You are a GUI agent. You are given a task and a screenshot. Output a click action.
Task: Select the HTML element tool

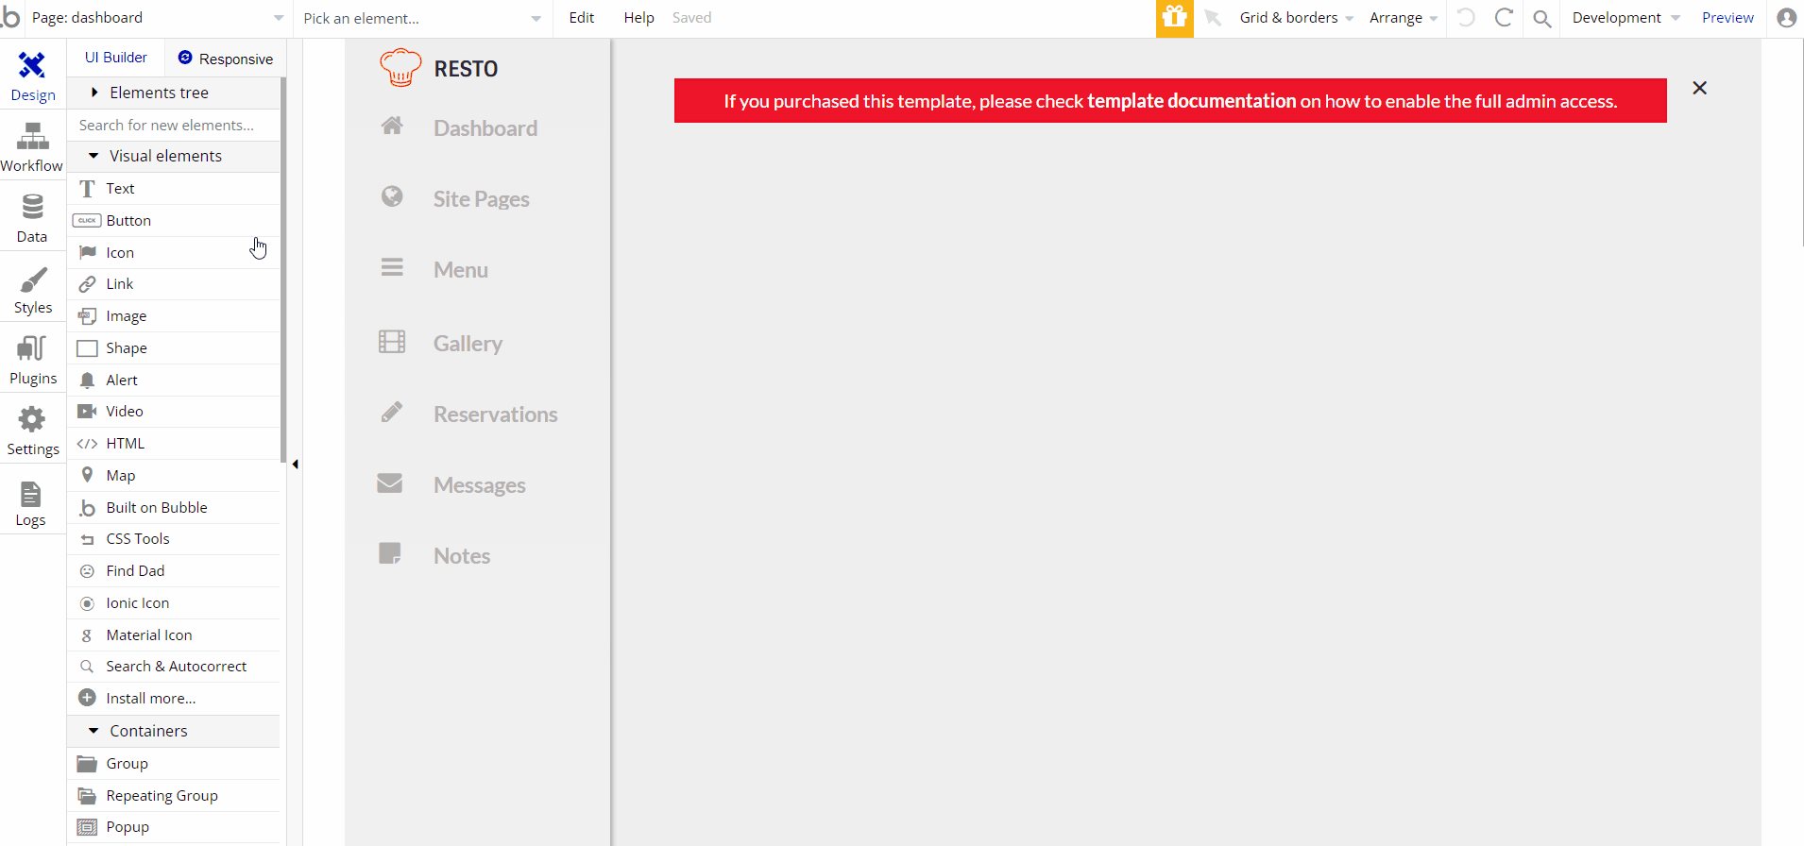[x=174, y=444]
